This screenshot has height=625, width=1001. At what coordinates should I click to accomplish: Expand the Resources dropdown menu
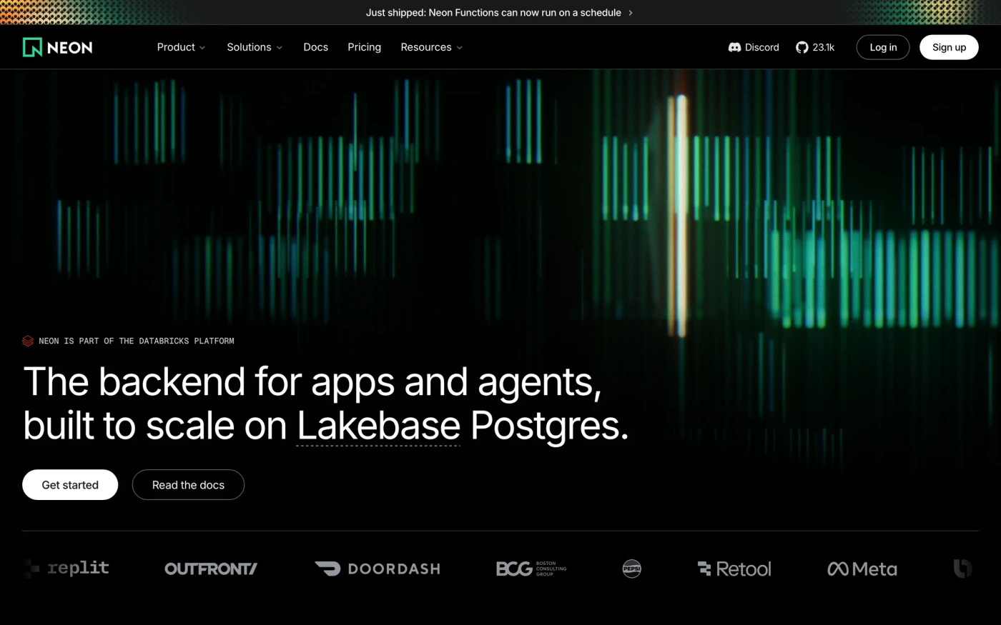pyautogui.click(x=431, y=47)
